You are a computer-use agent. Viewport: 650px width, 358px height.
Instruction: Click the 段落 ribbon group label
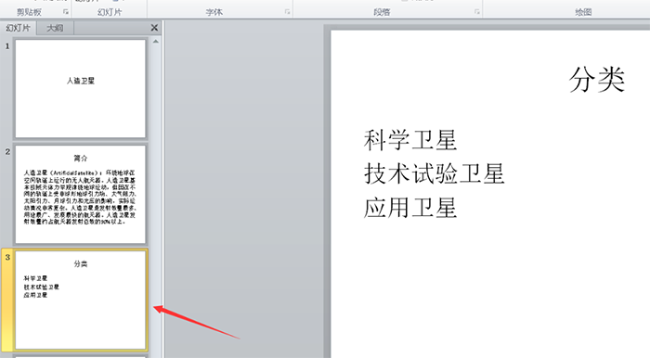coord(382,12)
